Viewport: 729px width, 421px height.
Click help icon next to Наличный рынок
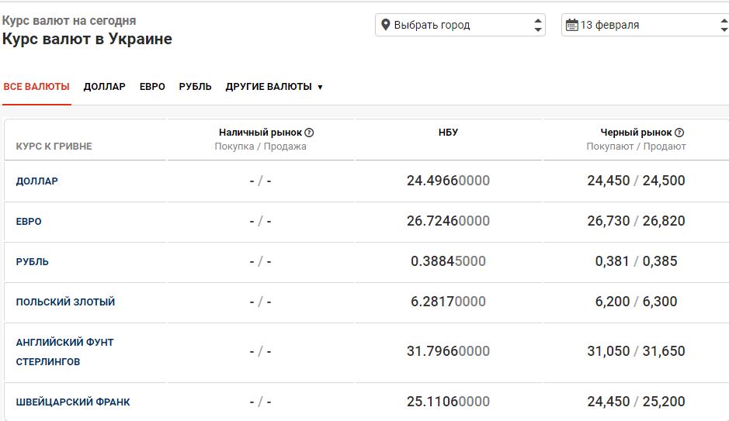tap(309, 133)
